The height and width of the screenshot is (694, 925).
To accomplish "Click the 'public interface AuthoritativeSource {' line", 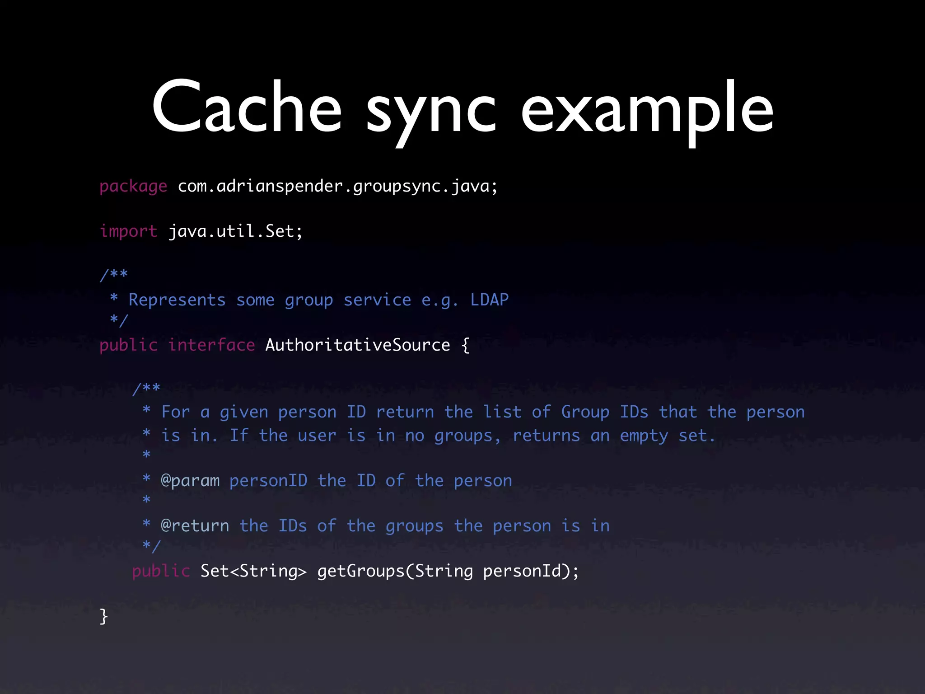I will point(285,345).
